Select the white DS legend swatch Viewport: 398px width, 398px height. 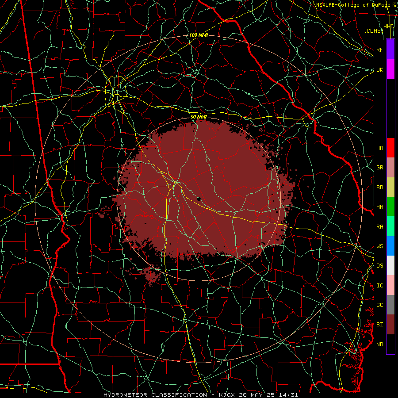[390, 265]
